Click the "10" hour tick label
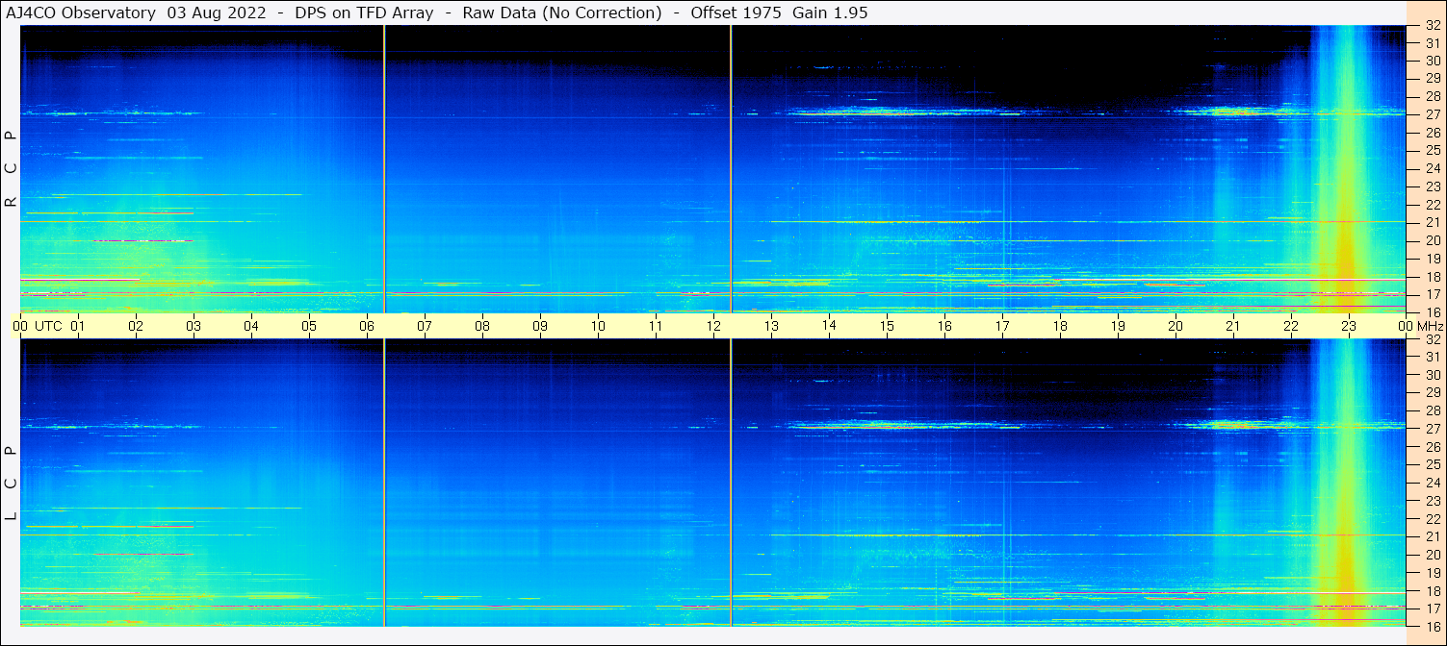 click(x=598, y=326)
